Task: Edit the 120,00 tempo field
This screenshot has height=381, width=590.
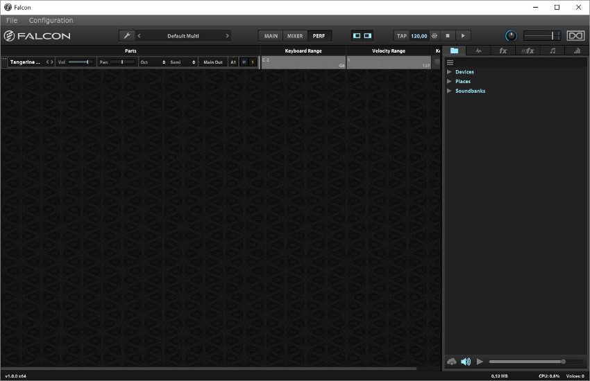Action: point(419,35)
